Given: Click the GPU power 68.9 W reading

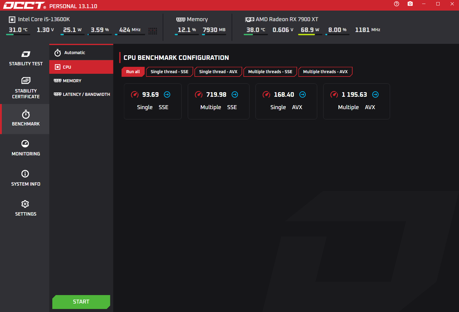Looking at the screenshot, I should point(310,30).
